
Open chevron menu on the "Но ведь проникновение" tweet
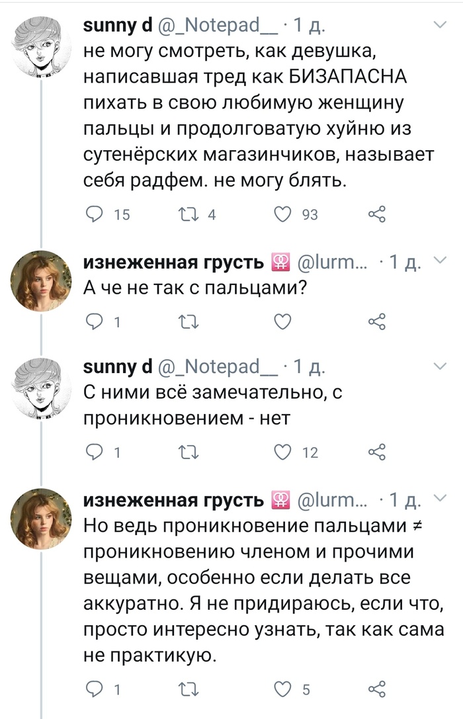coord(439,499)
